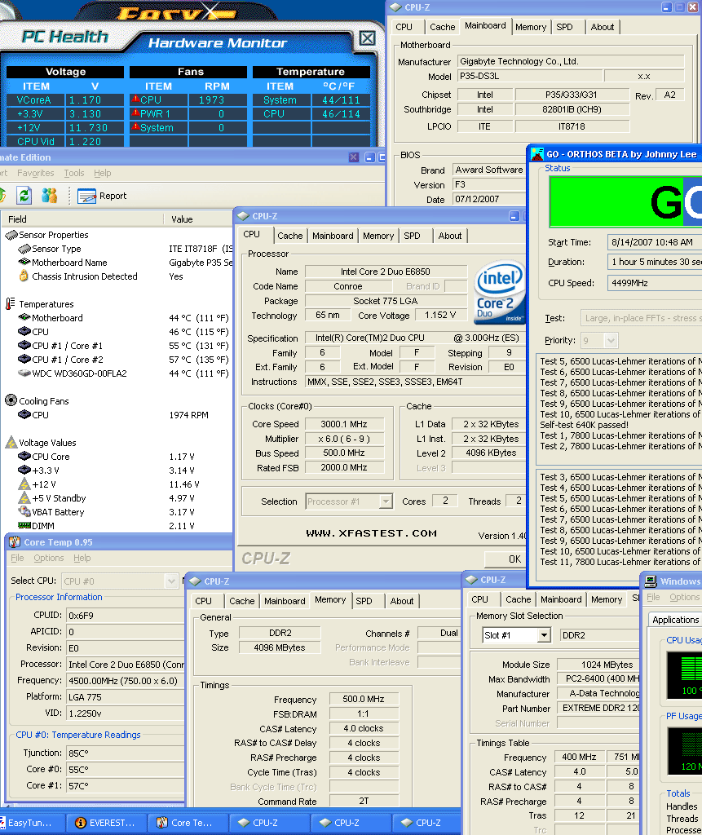Select SPD tab in top CPU-Z window
This screenshot has height=835, width=702.
[x=564, y=27]
